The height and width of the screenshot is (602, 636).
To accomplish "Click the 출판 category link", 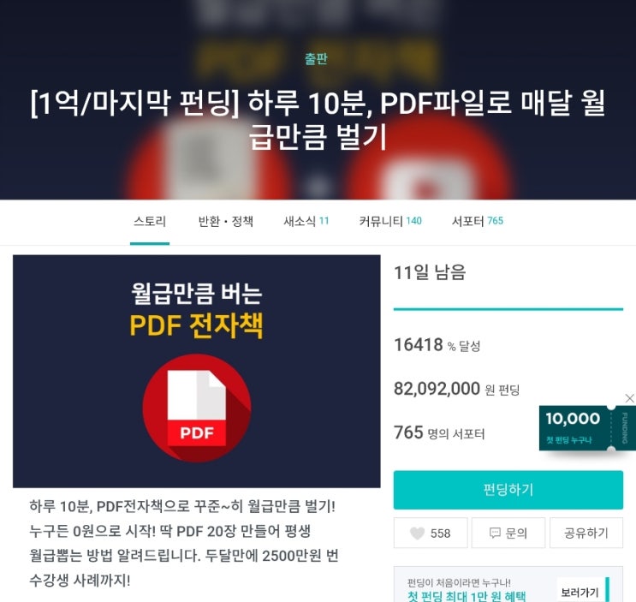I will pos(316,59).
